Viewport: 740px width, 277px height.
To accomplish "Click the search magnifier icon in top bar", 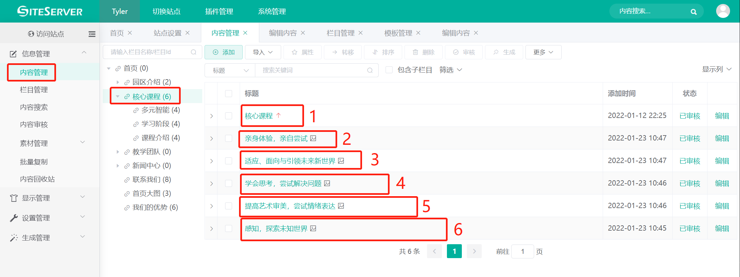I will pos(693,12).
